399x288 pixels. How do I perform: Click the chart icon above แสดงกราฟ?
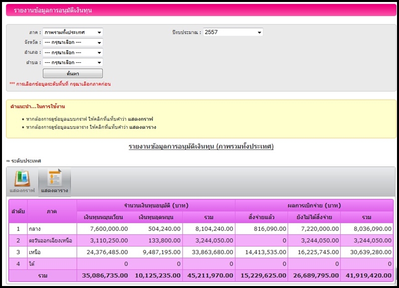point(22,178)
